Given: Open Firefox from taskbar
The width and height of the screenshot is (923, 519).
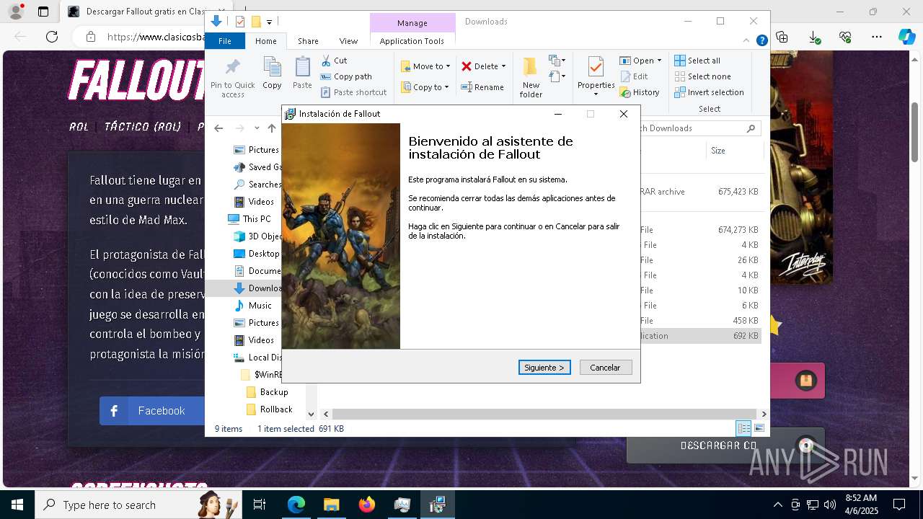Looking at the screenshot, I should 367,505.
